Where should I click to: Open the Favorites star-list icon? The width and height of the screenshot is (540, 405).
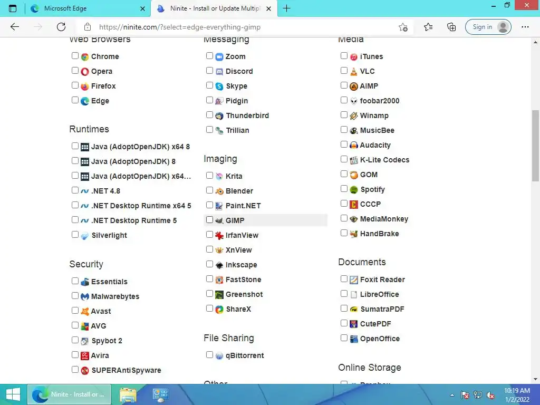point(428,27)
